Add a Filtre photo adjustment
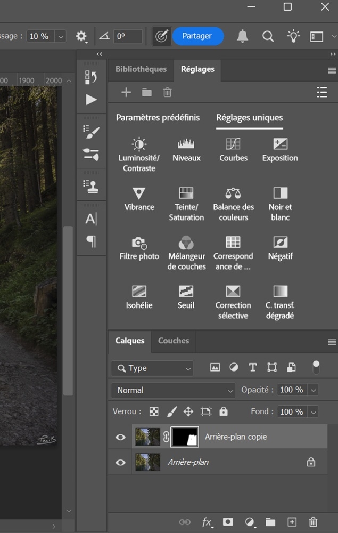Screen dimensions: 338x533 [x=139, y=248]
